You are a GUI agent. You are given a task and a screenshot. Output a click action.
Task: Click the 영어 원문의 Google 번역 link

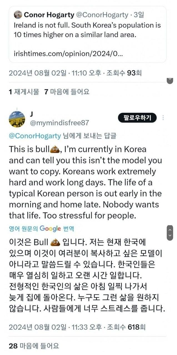tap(41, 229)
